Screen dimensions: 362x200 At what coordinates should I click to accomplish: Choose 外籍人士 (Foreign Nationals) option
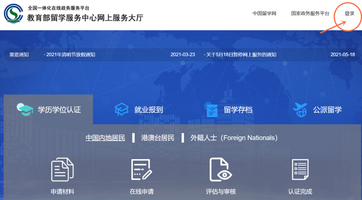pyautogui.click(x=234, y=138)
